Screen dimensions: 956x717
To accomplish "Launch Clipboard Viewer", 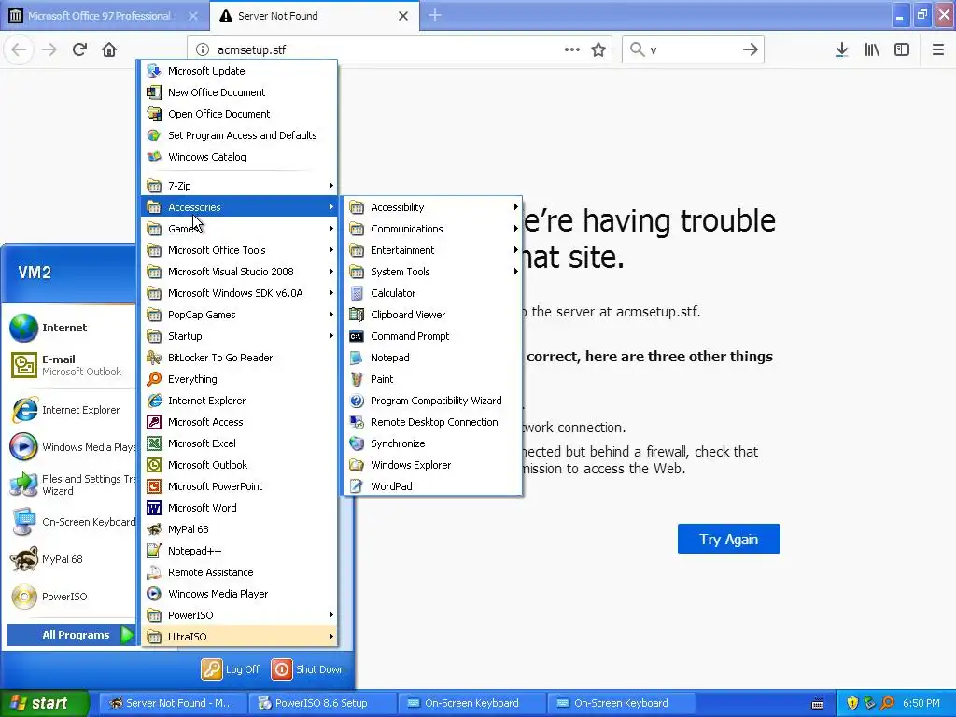I will click(432, 315).
